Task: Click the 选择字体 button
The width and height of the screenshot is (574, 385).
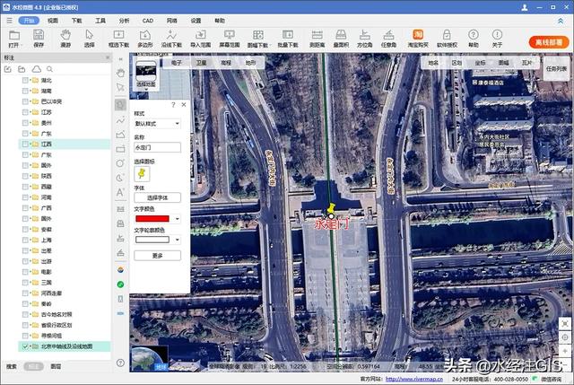Action: point(158,197)
